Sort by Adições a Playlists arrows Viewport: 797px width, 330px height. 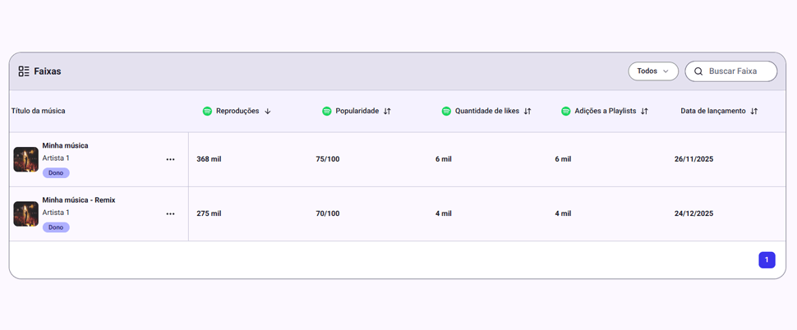coord(644,111)
